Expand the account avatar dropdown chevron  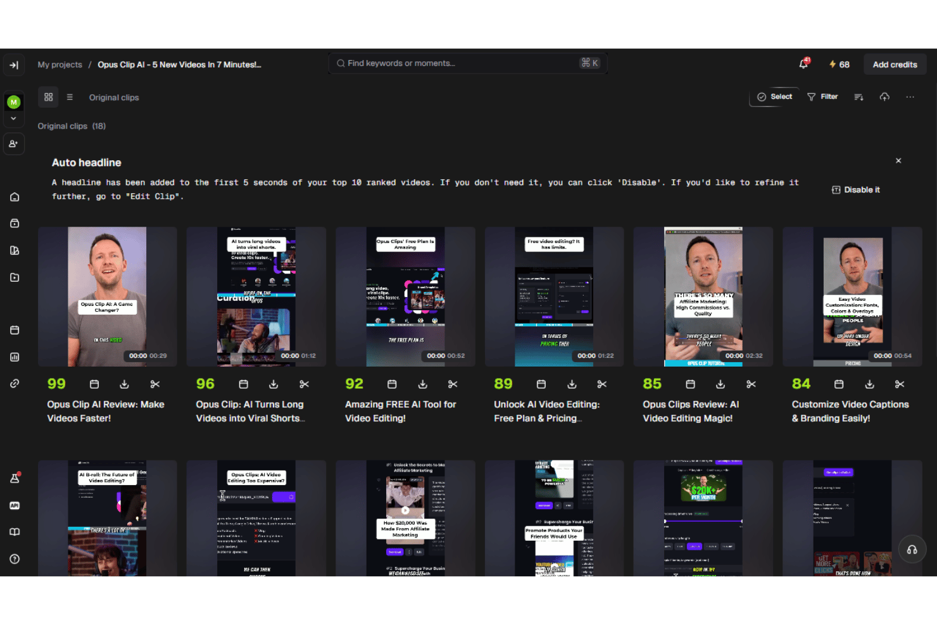pyautogui.click(x=13, y=118)
